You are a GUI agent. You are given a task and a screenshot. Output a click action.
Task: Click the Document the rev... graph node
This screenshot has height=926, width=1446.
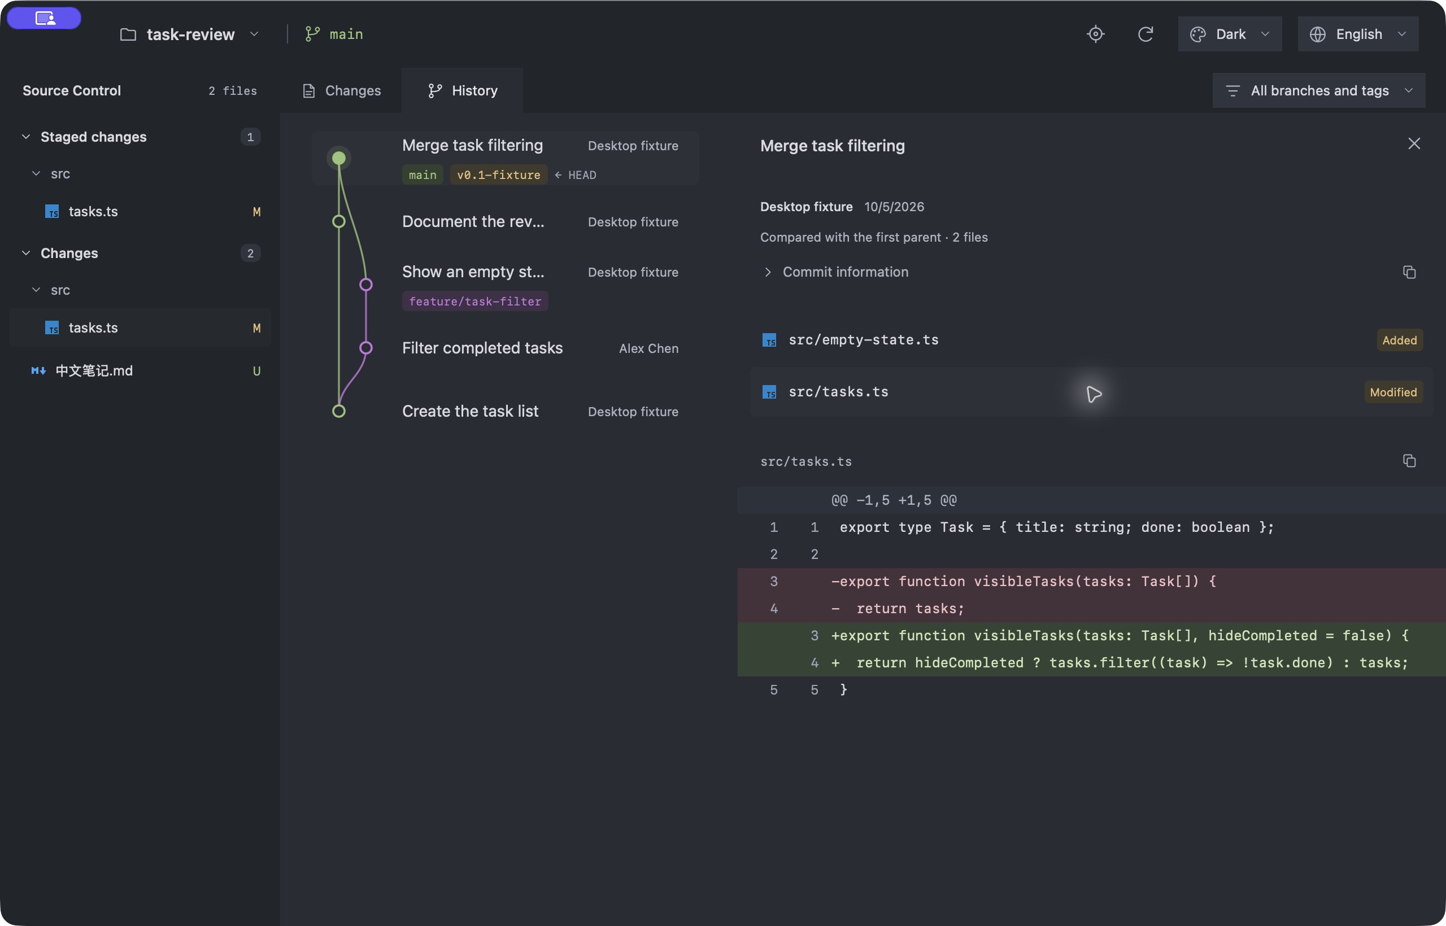click(x=339, y=221)
